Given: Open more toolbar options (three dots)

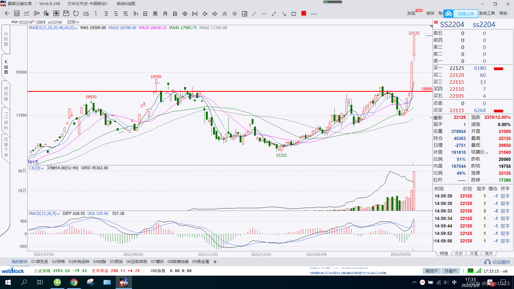Looking at the screenshot, I should point(314,14).
